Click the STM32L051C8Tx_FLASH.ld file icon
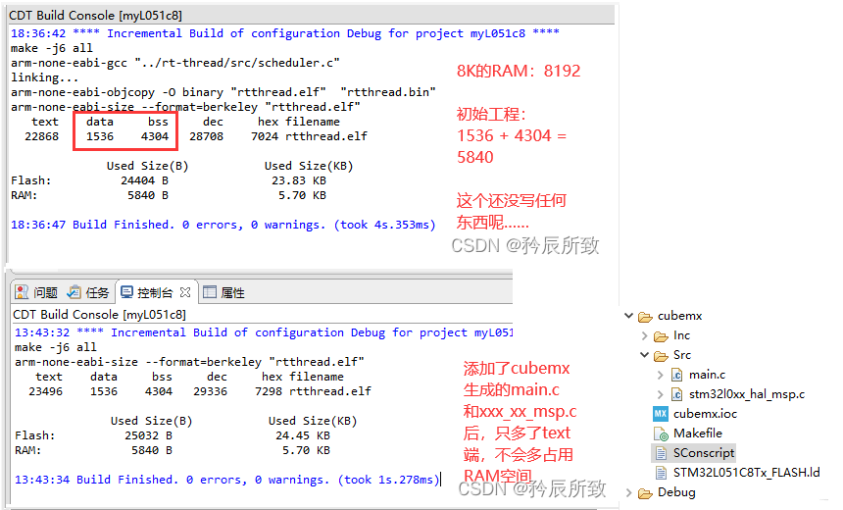Image resolution: width=843 pixels, height=510 pixels. tap(661, 473)
